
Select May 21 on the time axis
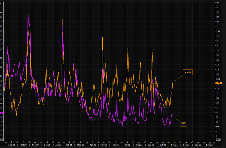coord(104,145)
